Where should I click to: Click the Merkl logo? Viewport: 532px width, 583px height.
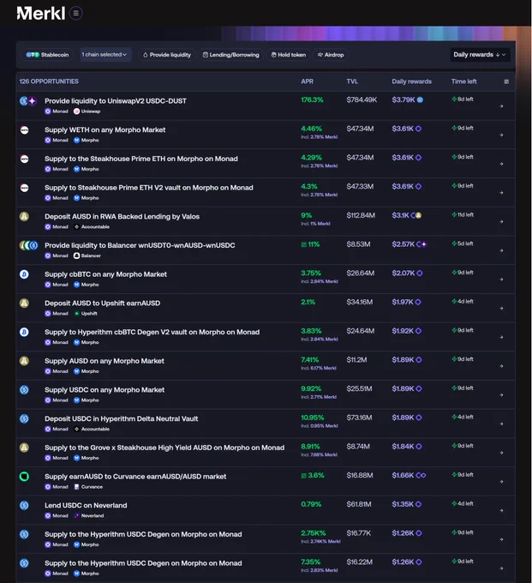[41, 14]
